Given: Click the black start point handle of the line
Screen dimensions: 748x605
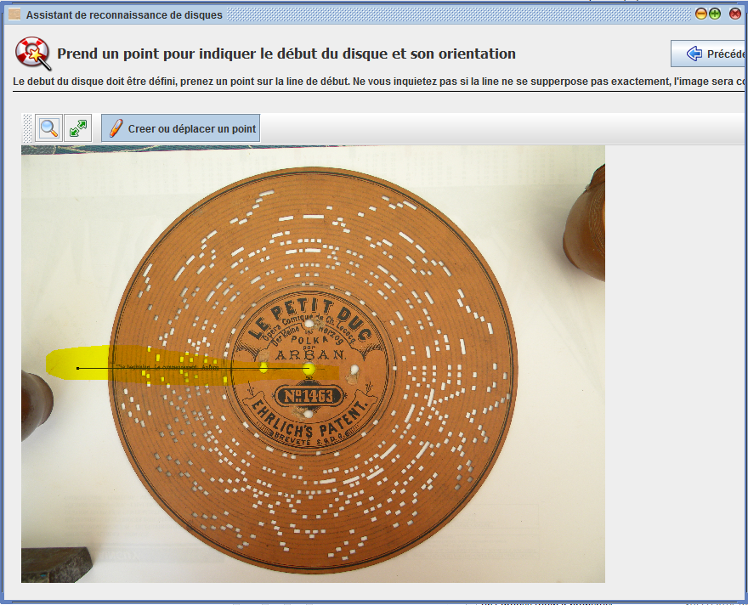Looking at the screenshot, I should click(78, 368).
